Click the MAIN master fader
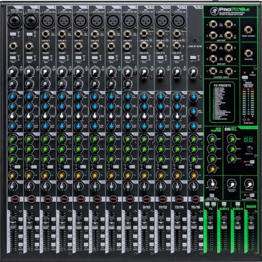Screen dimensions: 262x262 252,222
